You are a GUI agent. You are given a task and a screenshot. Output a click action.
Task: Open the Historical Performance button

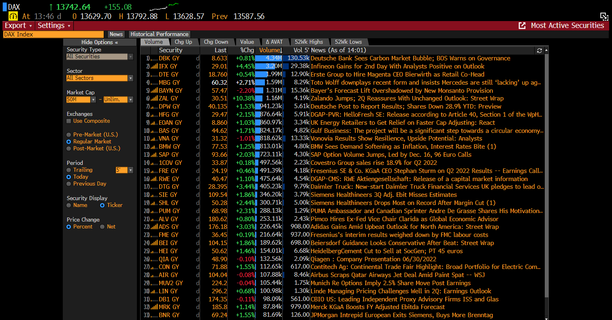point(160,34)
